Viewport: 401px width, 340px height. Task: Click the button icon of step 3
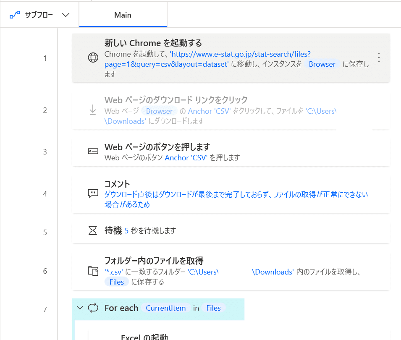point(93,152)
